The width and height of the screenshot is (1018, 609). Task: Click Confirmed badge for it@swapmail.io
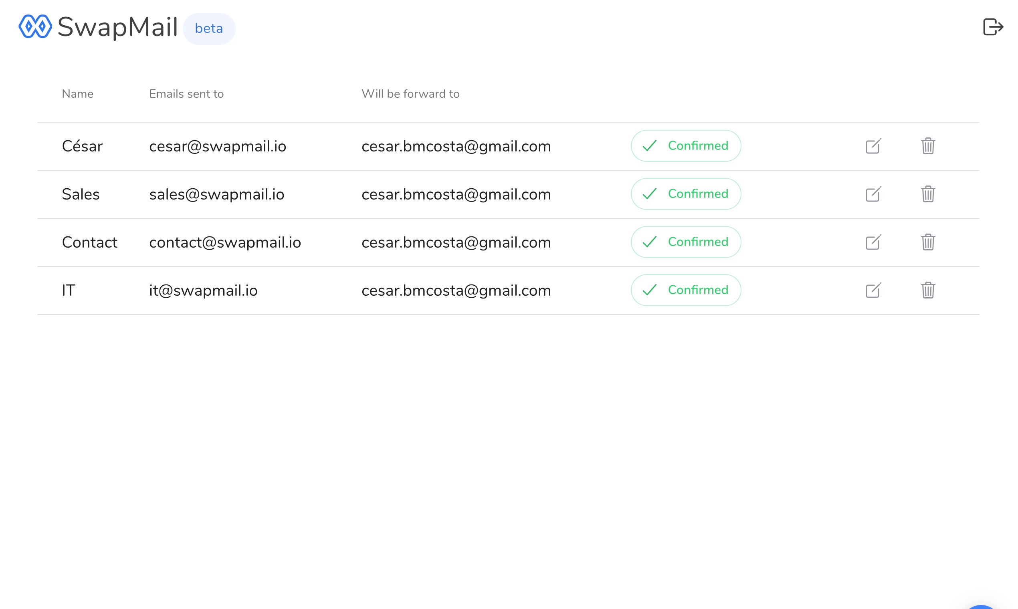pos(685,290)
